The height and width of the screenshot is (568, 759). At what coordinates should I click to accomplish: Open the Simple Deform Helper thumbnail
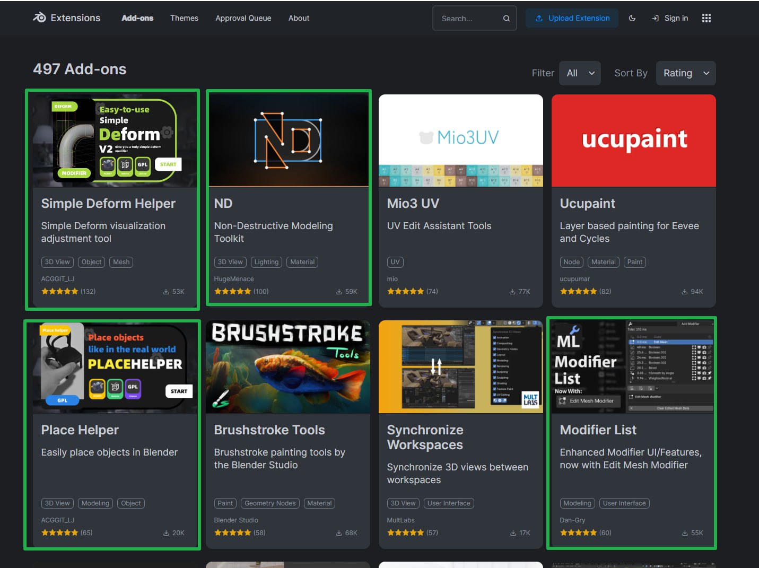(x=115, y=141)
